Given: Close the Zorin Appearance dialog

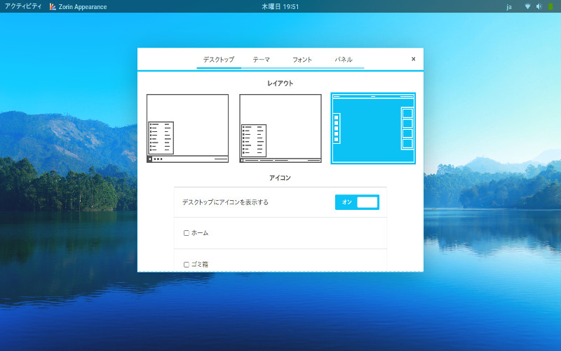Looking at the screenshot, I should coord(413,59).
